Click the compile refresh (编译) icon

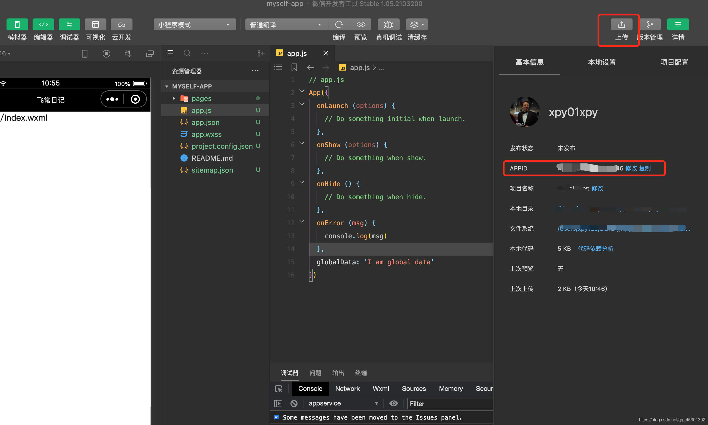(x=339, y=24)
